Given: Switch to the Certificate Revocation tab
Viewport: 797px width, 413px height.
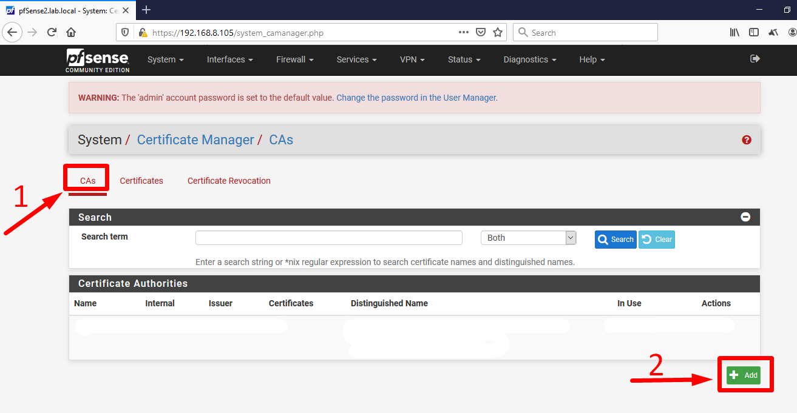Looking at the screenshot, I should 229,181.
